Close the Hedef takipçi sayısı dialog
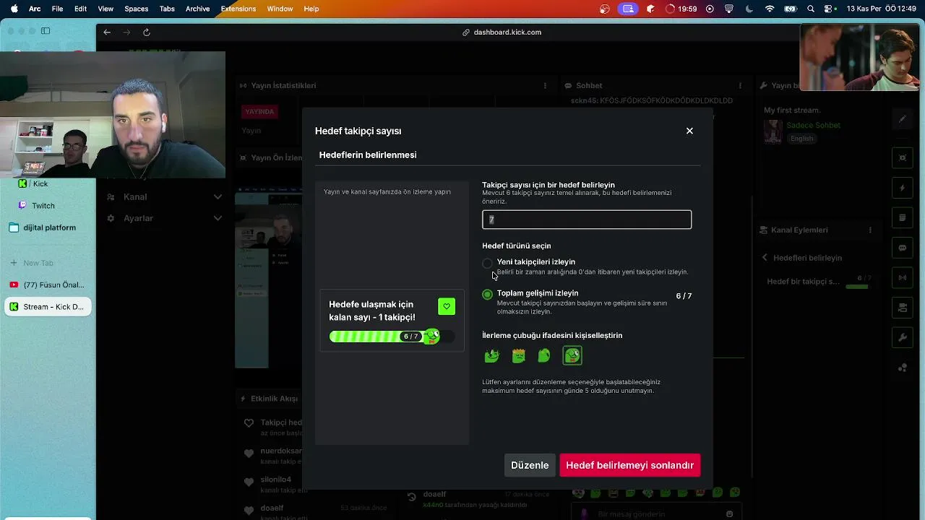 click(689, 131)
